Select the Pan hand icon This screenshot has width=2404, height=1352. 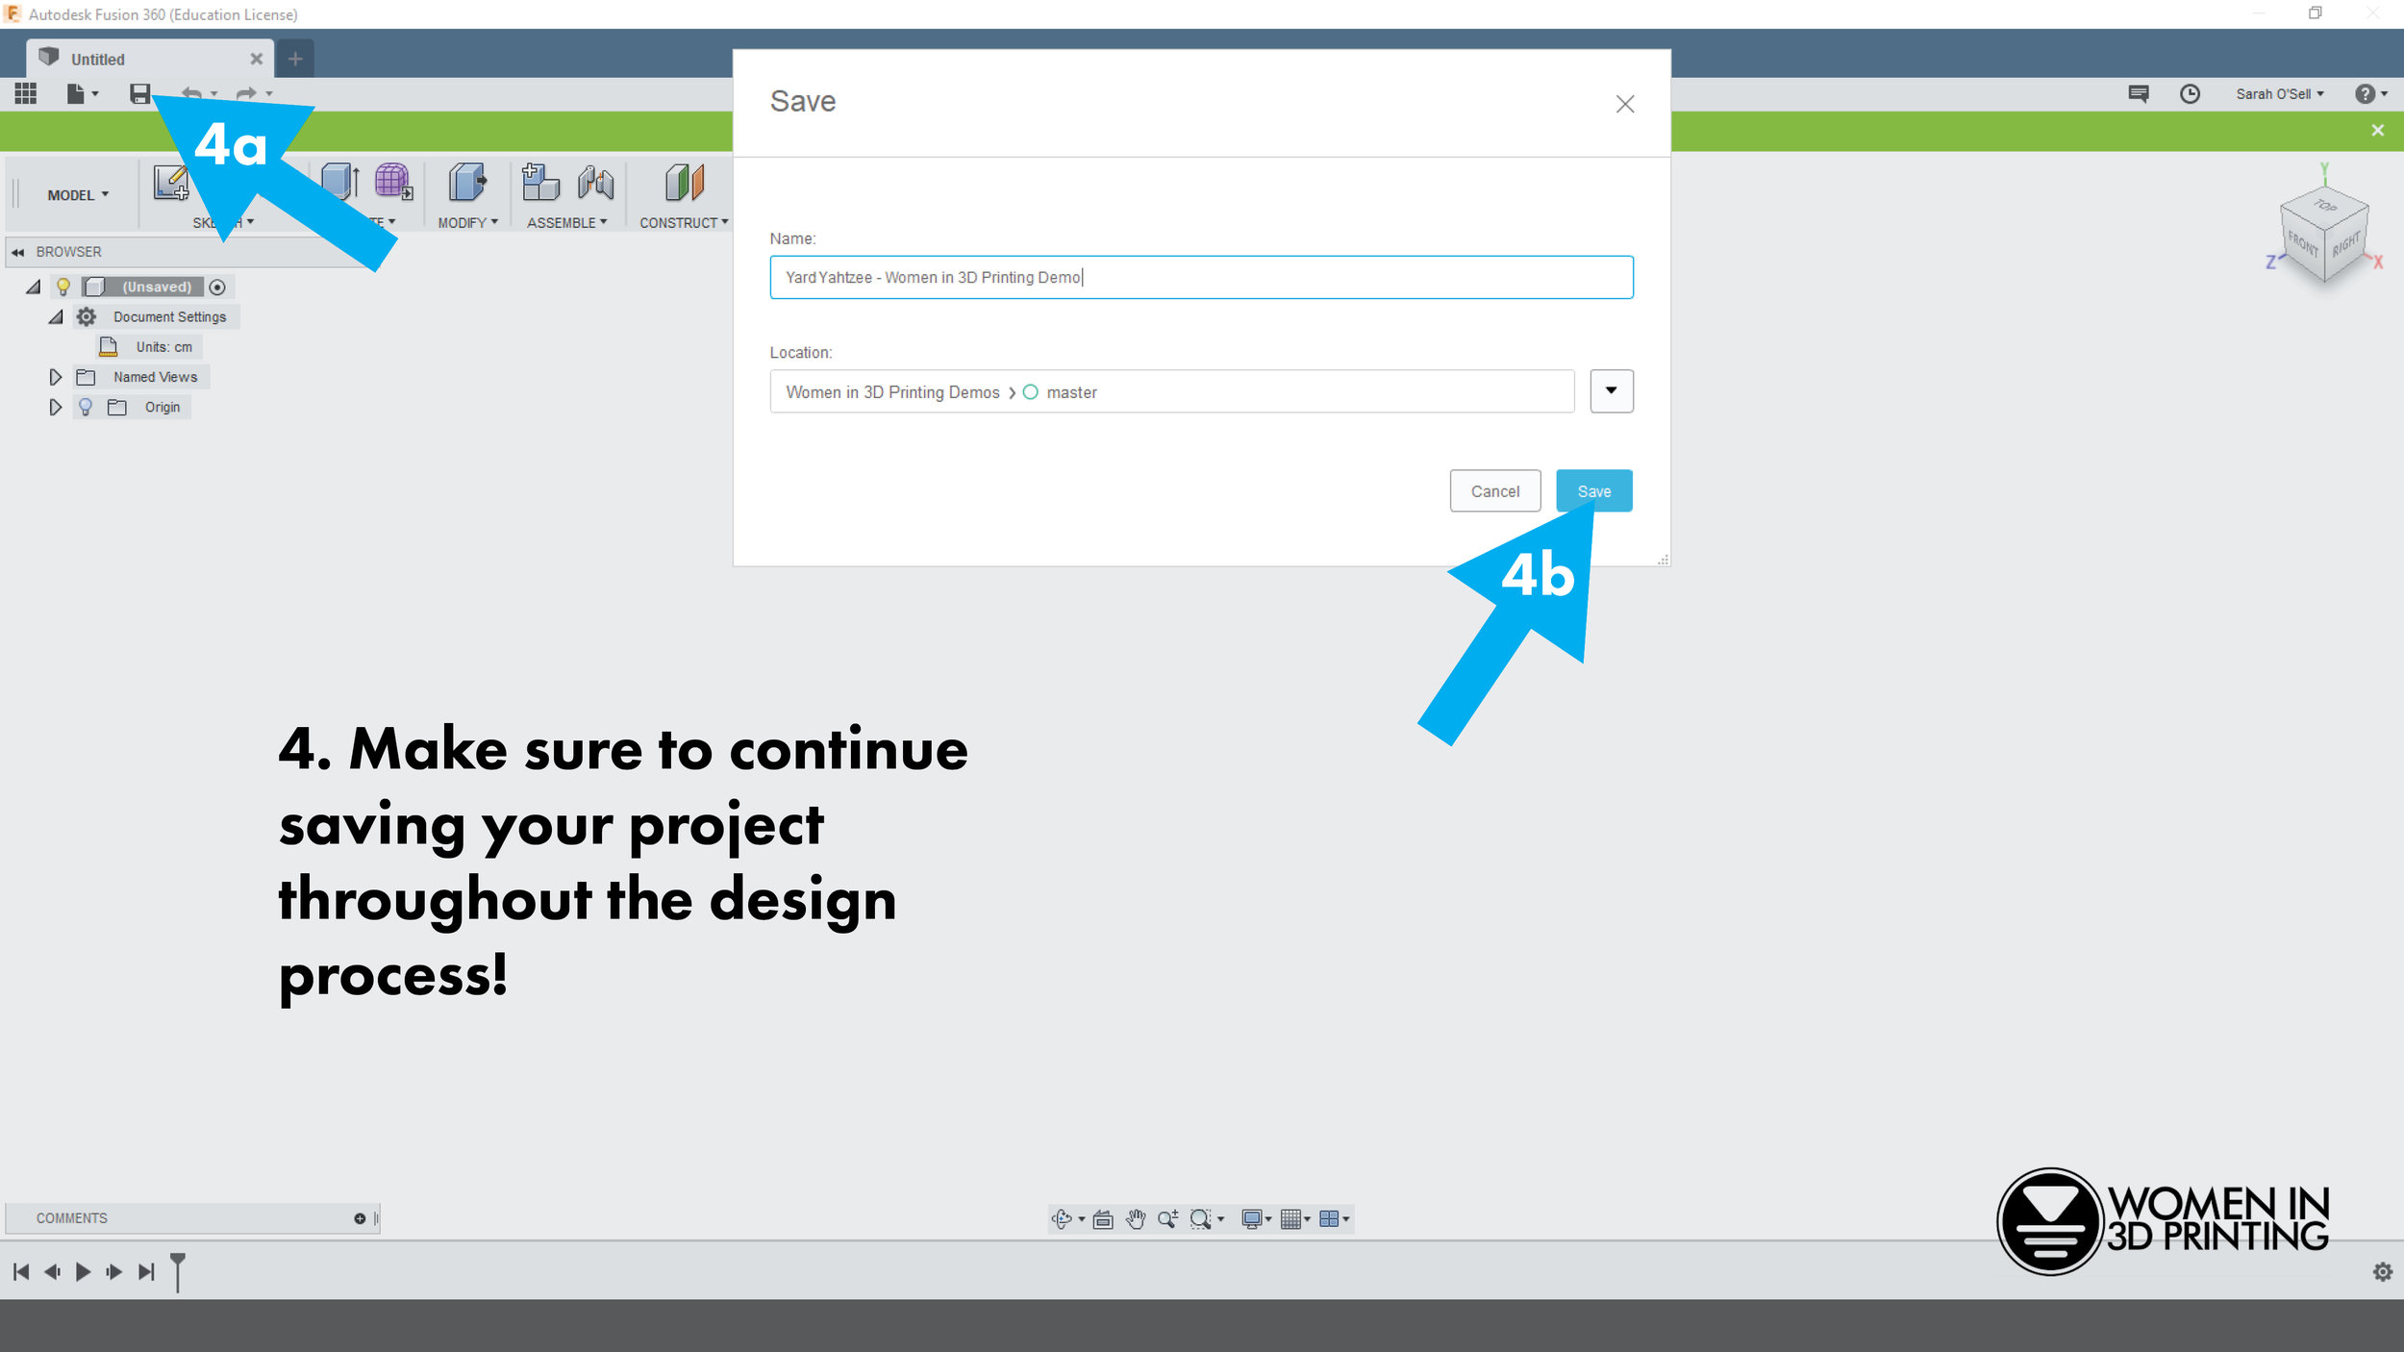click(1136, 1219)
